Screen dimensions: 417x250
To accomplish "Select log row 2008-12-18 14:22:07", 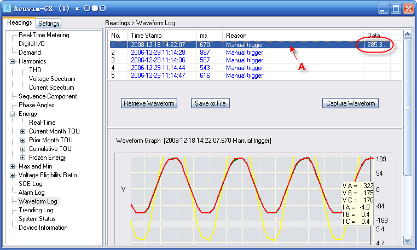I will pos(250,45).
